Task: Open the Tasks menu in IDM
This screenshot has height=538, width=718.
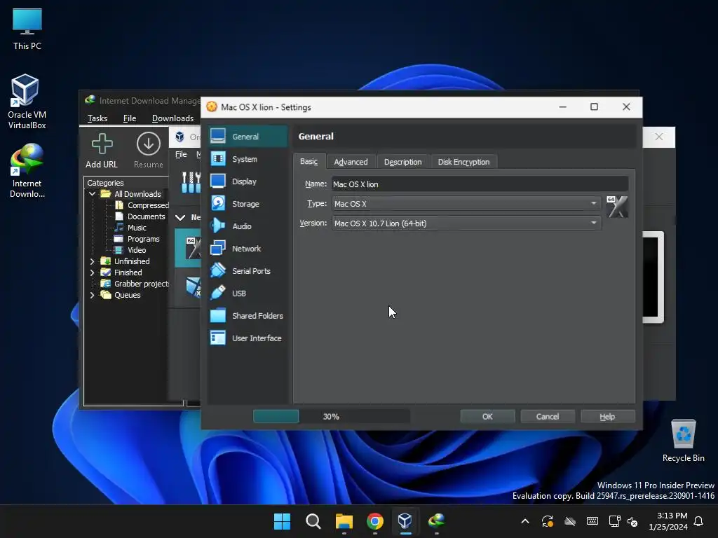Action: point(97,118)
